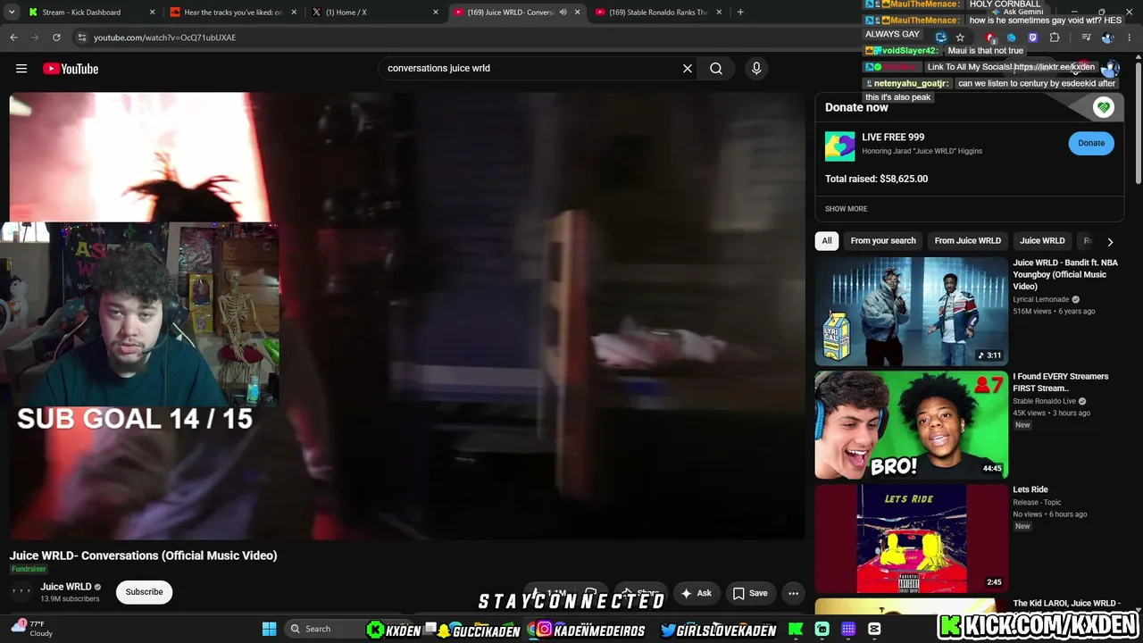Open the browser Extensions puzzle icon

(1055, 38)
